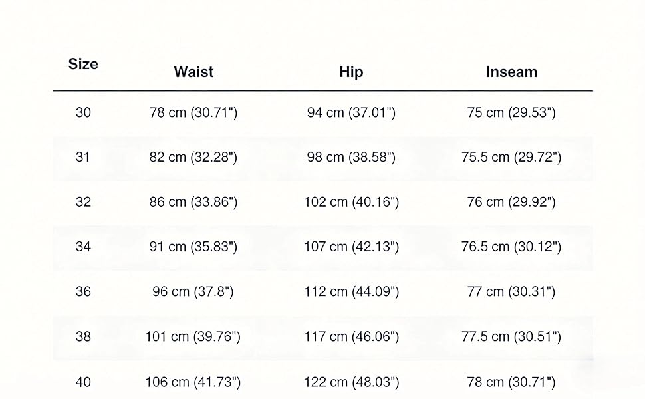Click waist value 78 cm (30.71")
Screen dimensions: 645x399
(193, 112)
